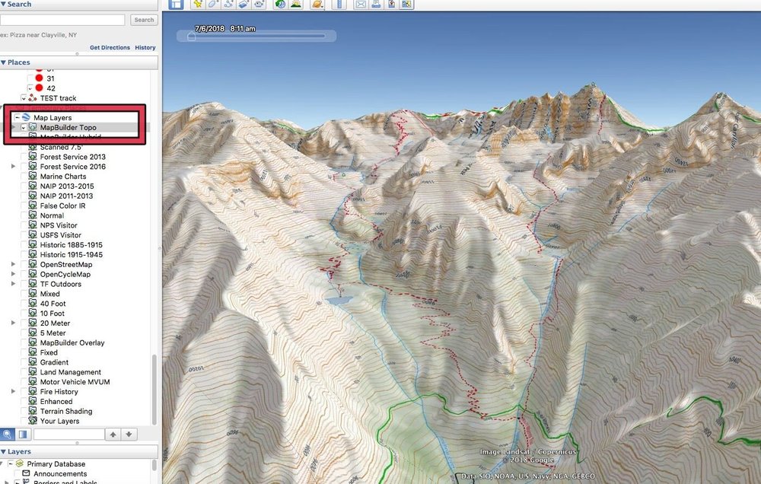Enable the Terrain Shading checkbox
The height and width of the screenshot is (484, 761).
(24, 411)
